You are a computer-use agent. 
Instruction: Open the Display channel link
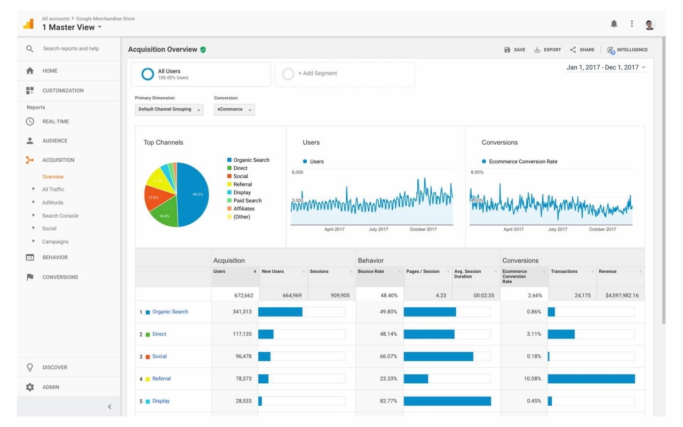pos(161,401)
